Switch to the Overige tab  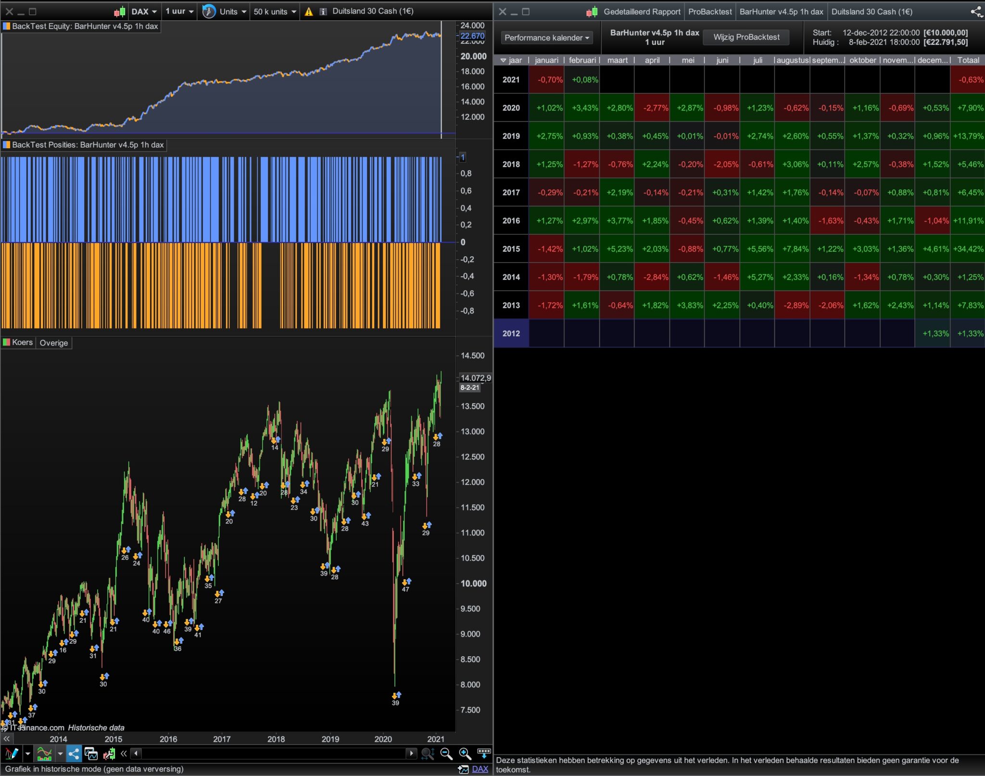(x=53, y=343)
